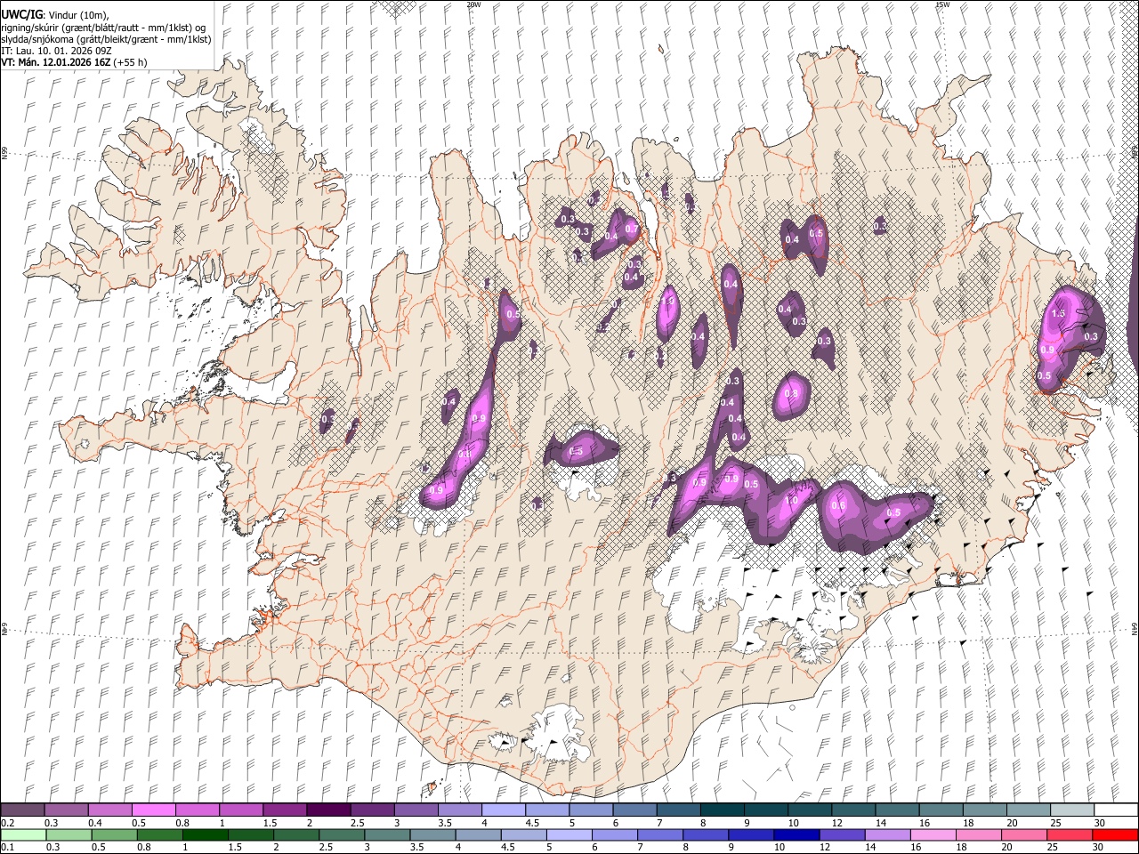This screenshot has height=854, width=1139.
Task: Select the palest green rain swatch at 0.1
Action: (x=22, y=834)
